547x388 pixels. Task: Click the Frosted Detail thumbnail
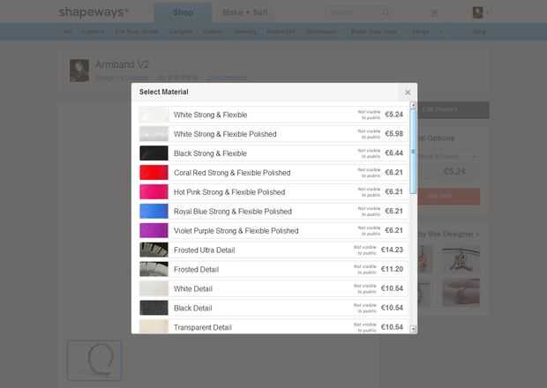pos(154,269)
